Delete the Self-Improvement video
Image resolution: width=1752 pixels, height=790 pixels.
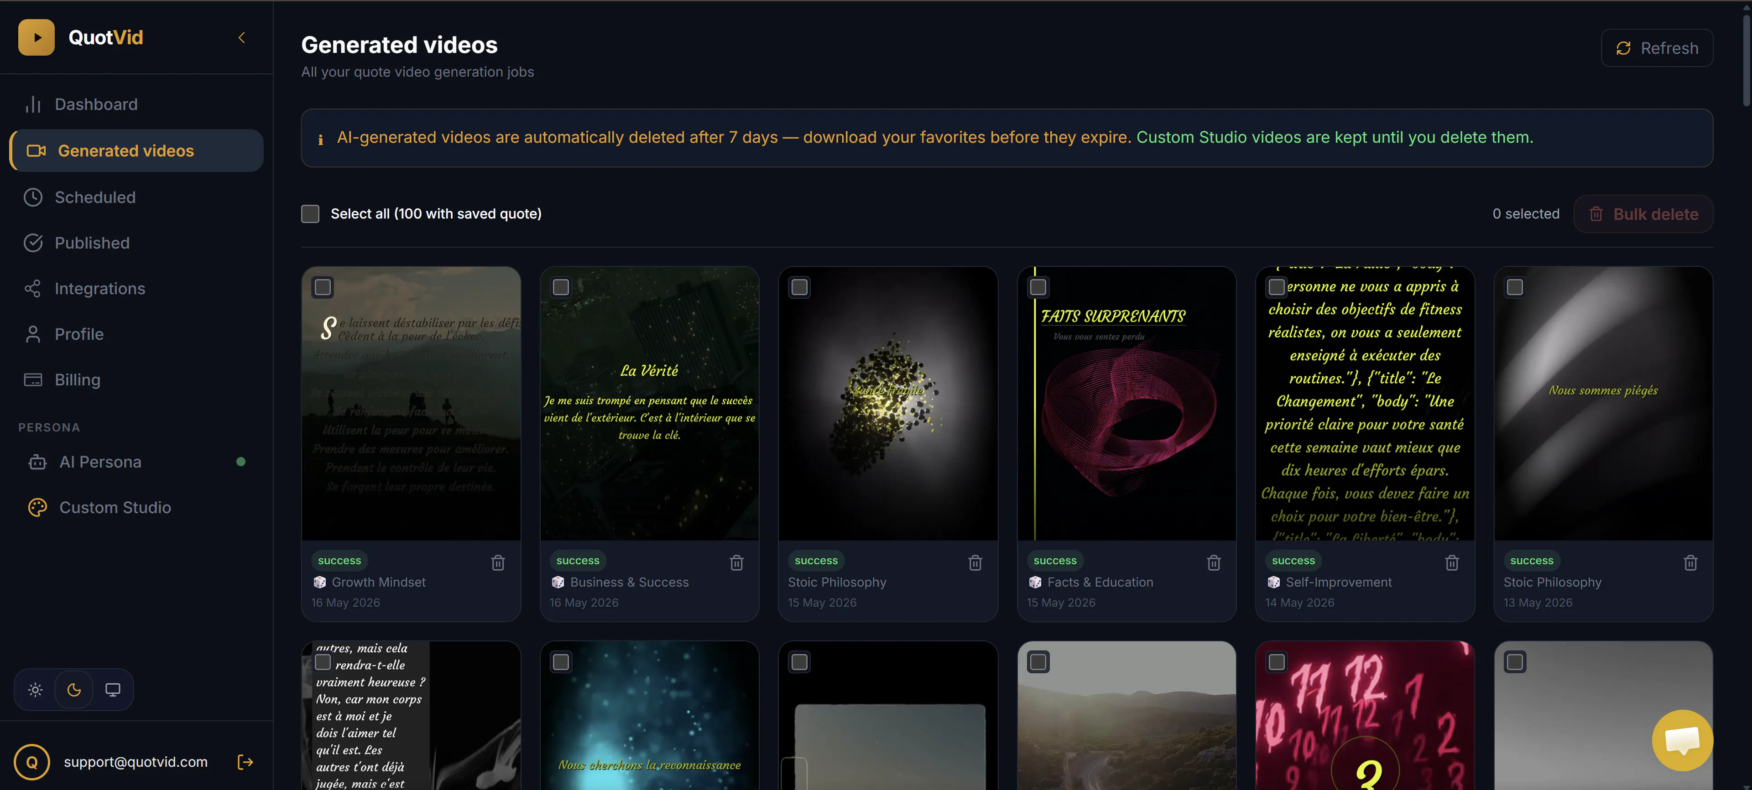click(1452, 562)
